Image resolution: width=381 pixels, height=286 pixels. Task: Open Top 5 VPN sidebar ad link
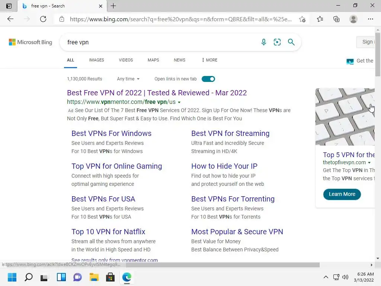(x=349, y=155)
